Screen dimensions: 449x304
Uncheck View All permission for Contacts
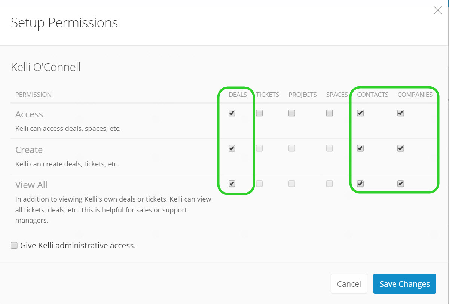(360, 184)
